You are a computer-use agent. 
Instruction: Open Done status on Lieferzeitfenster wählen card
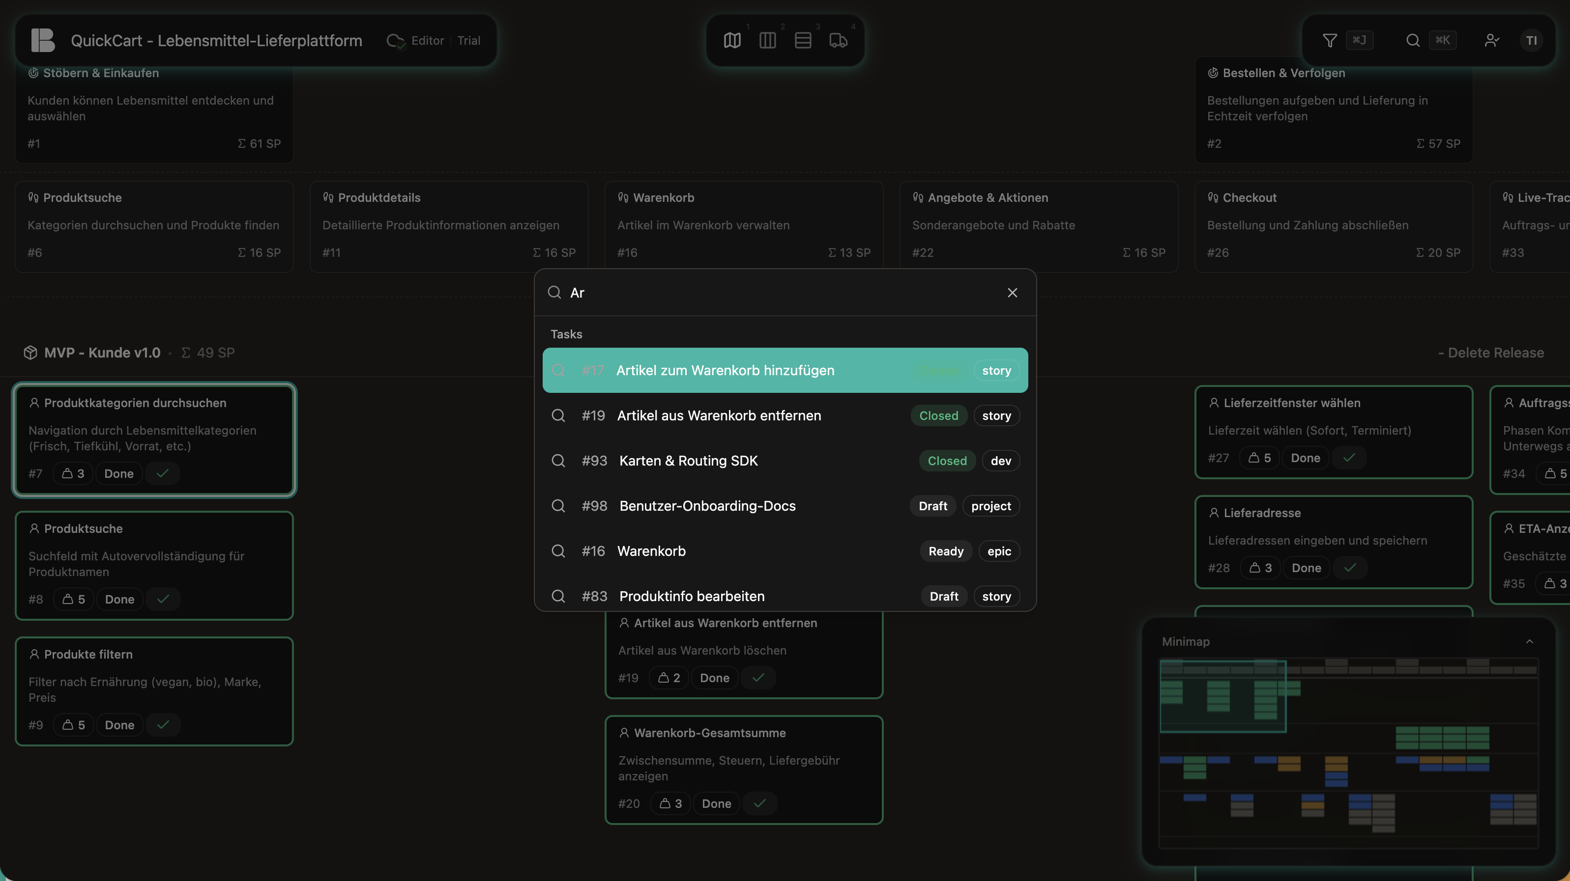tap(1305, 458)
